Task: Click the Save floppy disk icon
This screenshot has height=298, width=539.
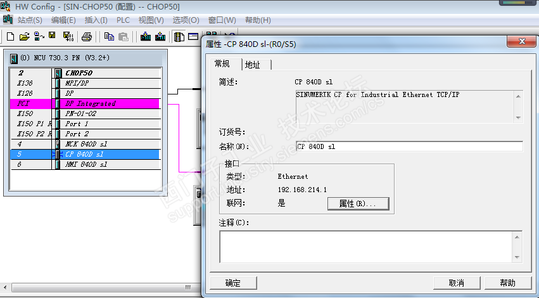Action: pos(52,36)
